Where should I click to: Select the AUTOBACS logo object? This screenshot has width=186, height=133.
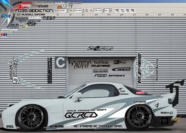[116, 76]
